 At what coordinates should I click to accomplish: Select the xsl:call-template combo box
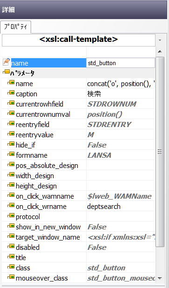(79, 40)
